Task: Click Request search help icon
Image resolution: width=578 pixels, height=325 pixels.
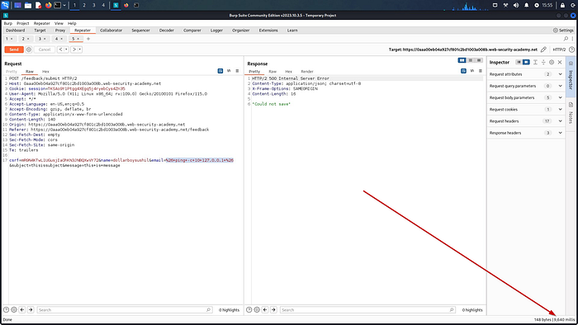Action: tap(6, 309)
